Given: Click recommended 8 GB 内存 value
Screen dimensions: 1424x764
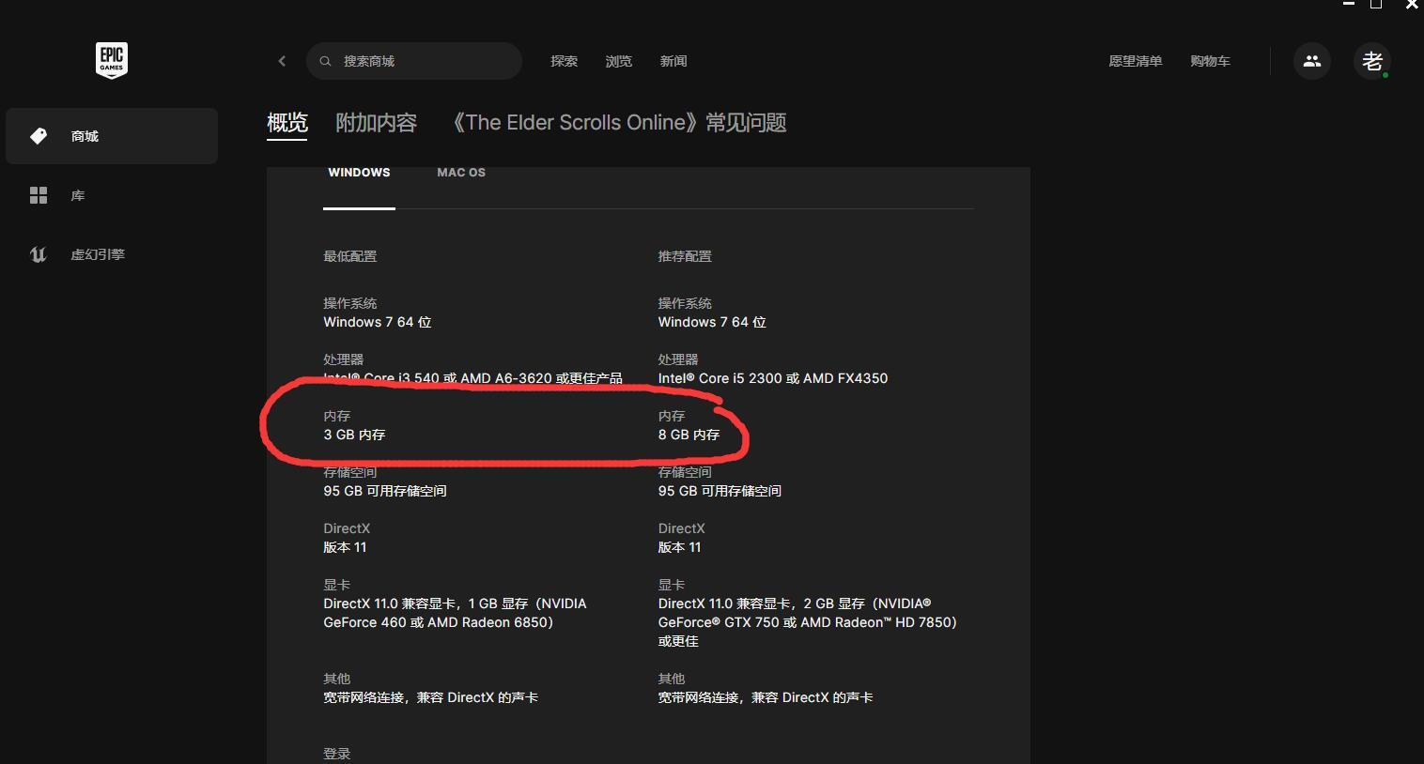Looking at the screenshot, I should click(x=689, y=435).
